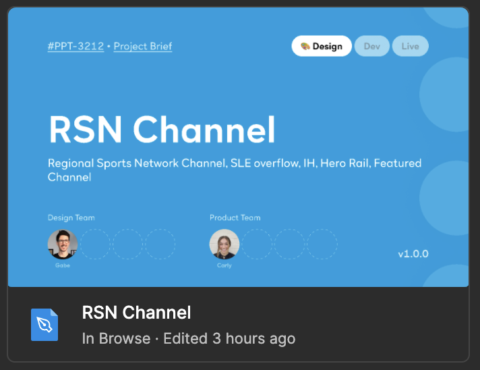Click the name Carly under the avatar
480x370 pixels.
click(224, 265)
